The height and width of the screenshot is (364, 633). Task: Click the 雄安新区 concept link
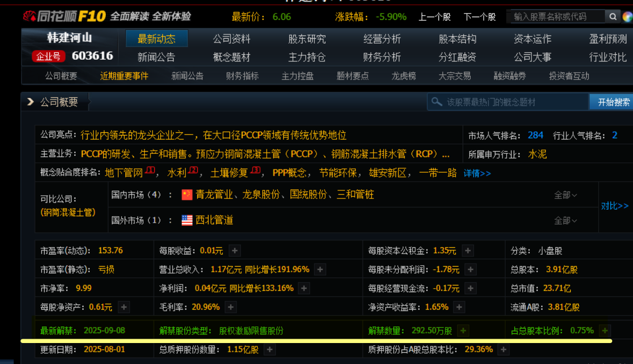pyautogui.click(x=387, y=173)
